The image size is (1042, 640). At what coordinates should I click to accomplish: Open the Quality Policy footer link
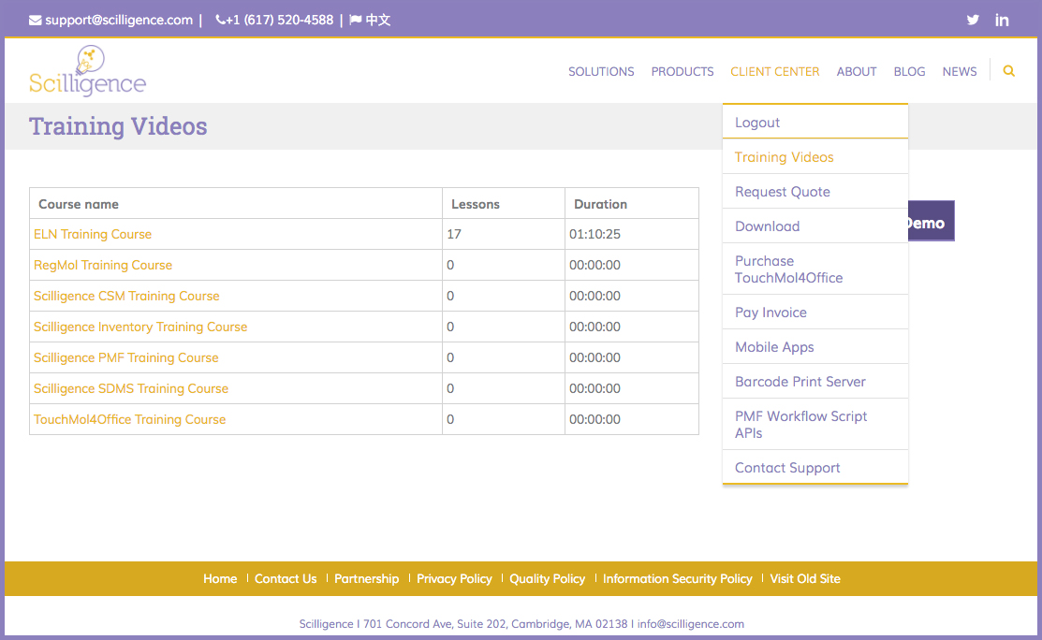pyautogui.click(x=547, y=579)
